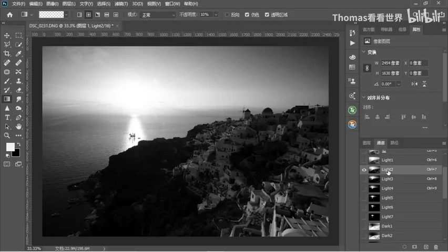Delete the current channel
The image size is (448, 252).
[x=436, y=247]
